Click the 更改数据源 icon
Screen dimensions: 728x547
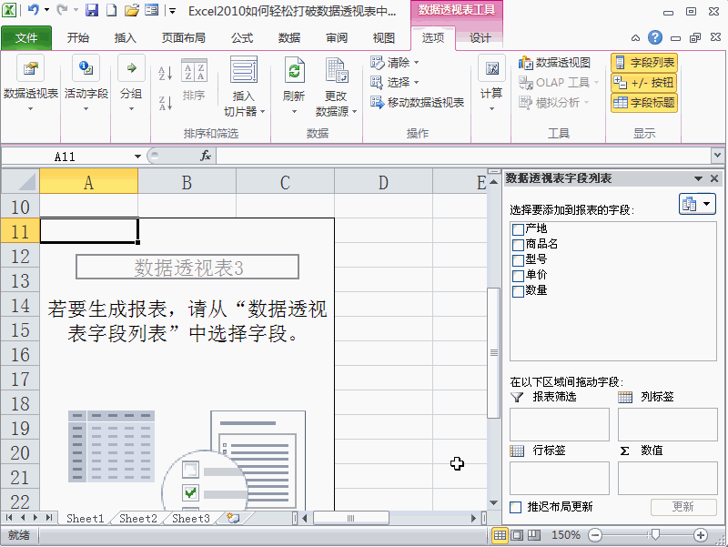point(336,70)
